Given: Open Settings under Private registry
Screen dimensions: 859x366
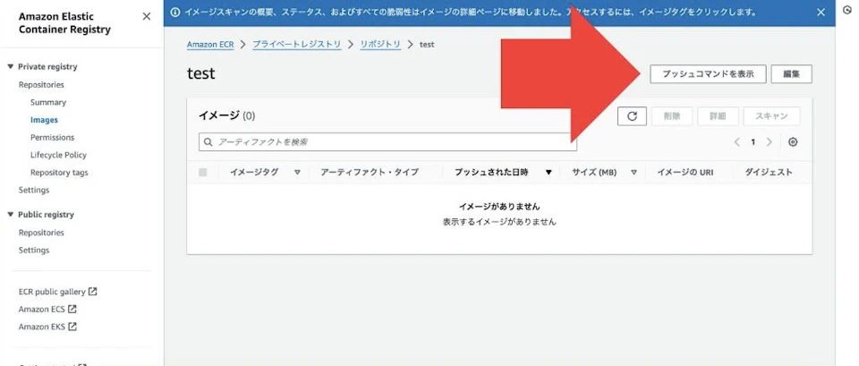Looking at the screenshot, I should 34,190.
